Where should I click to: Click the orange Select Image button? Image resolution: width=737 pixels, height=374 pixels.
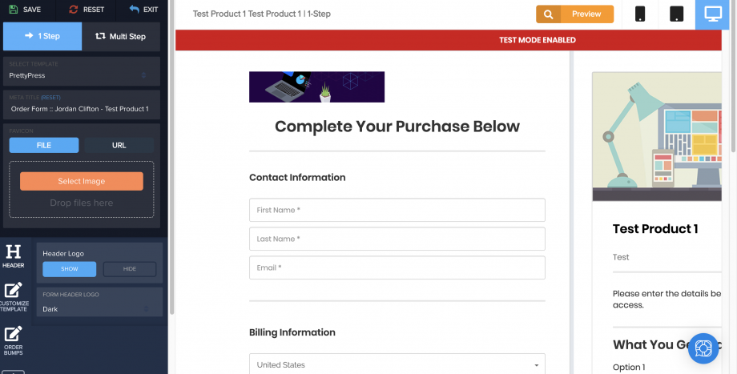coord(82,181)
